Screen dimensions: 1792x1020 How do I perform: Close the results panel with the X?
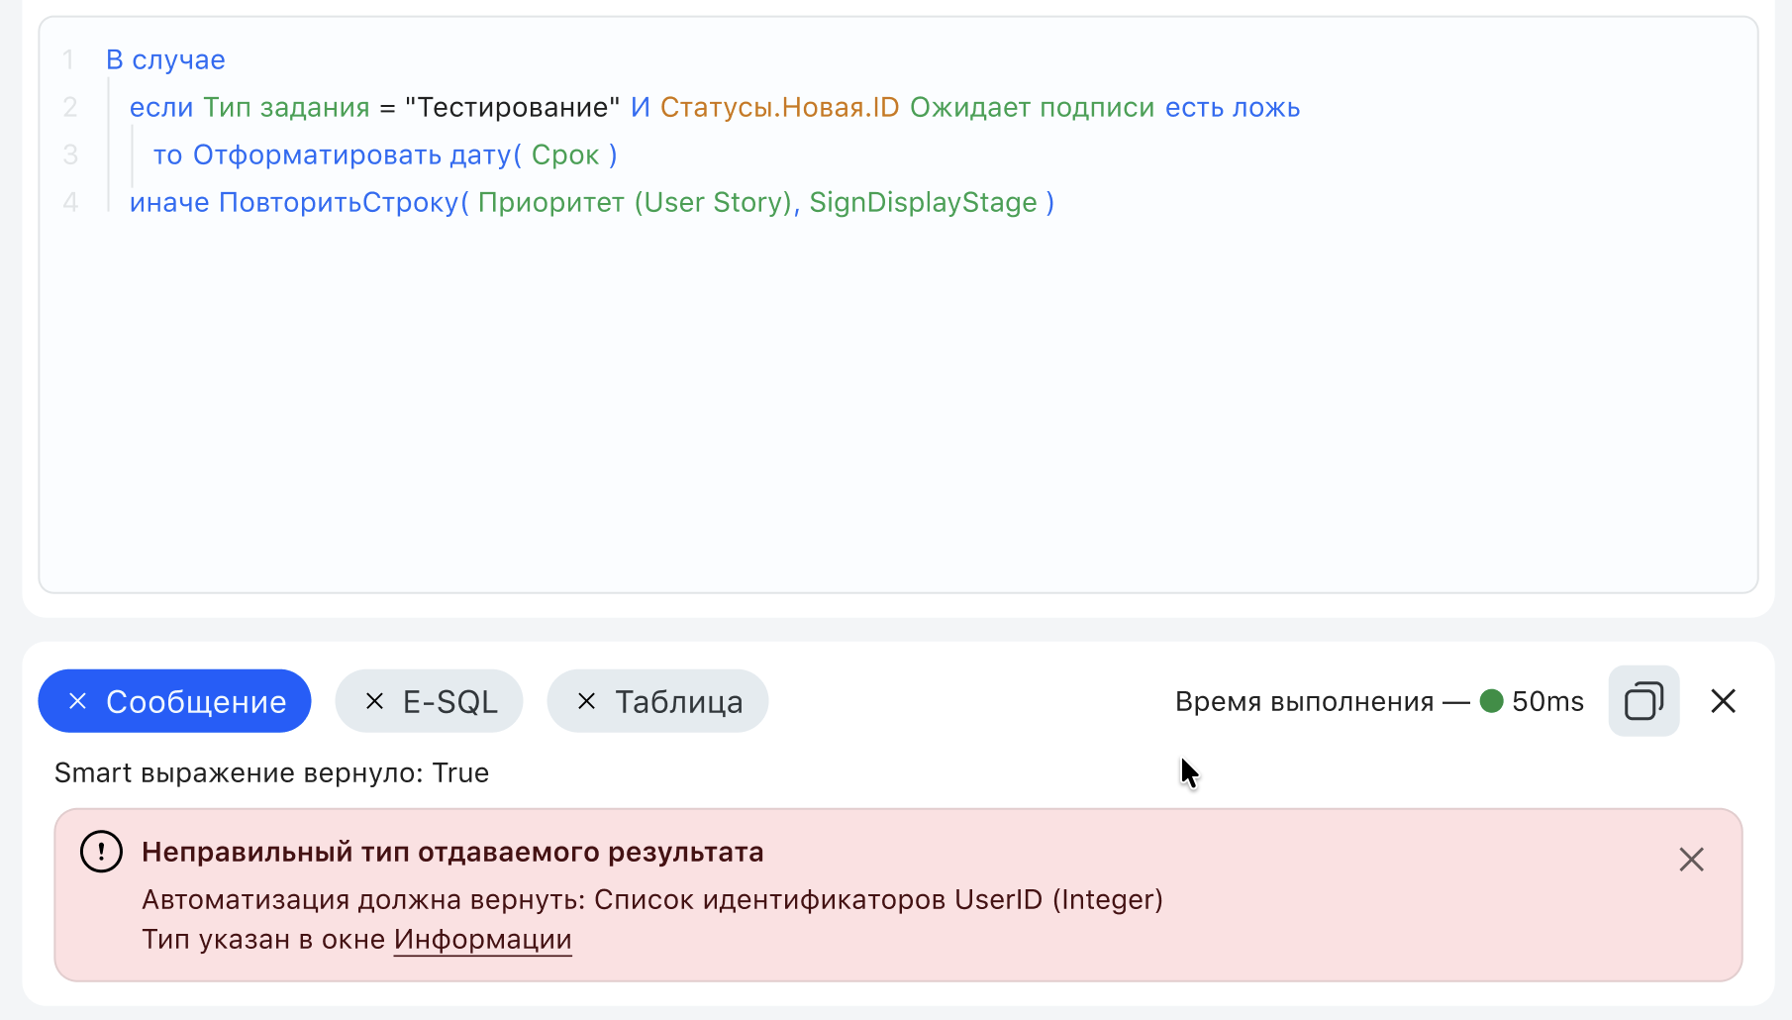pyautogui.click(x=1723, y=701)
